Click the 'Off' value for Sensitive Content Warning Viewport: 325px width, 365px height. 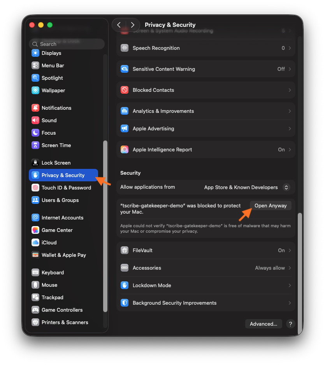(x=281, y=69)
